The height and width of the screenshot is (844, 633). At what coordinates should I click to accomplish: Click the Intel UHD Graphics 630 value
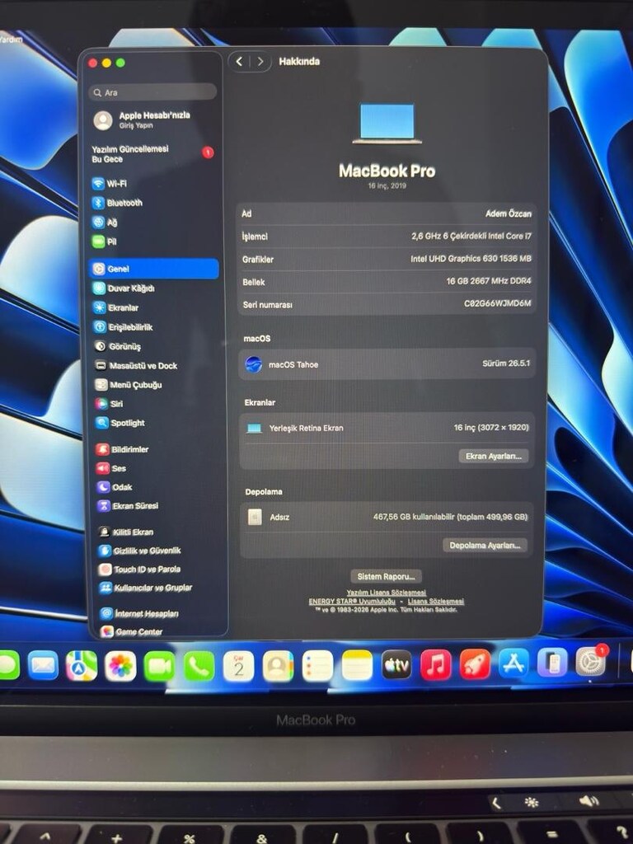click(471, 258)
